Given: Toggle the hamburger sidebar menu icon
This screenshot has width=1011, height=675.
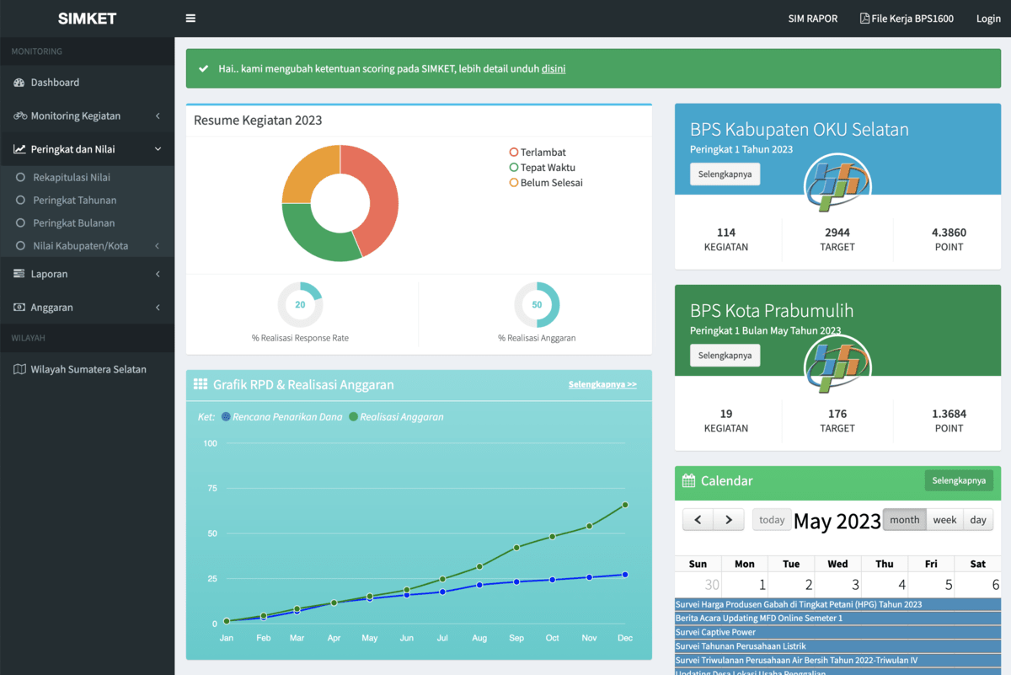Looking at the screenshot, I should coord(190,19).
